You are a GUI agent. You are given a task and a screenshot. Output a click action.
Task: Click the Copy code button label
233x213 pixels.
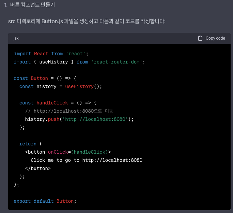[x=215, y=38]
